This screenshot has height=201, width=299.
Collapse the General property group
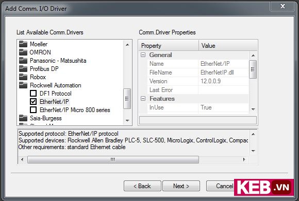pos(143,55)
